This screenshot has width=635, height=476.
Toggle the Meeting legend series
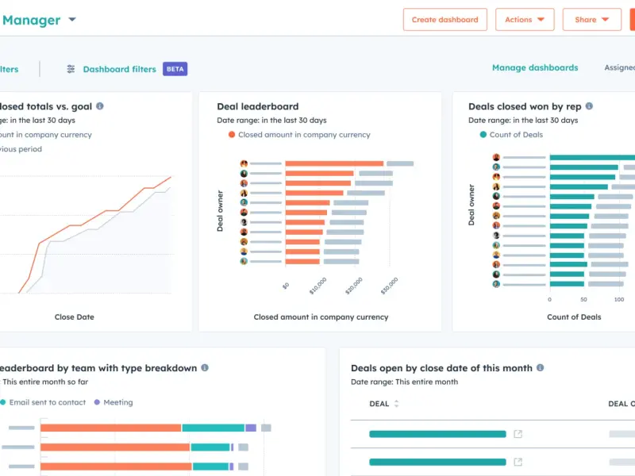[x=117, y=402]
